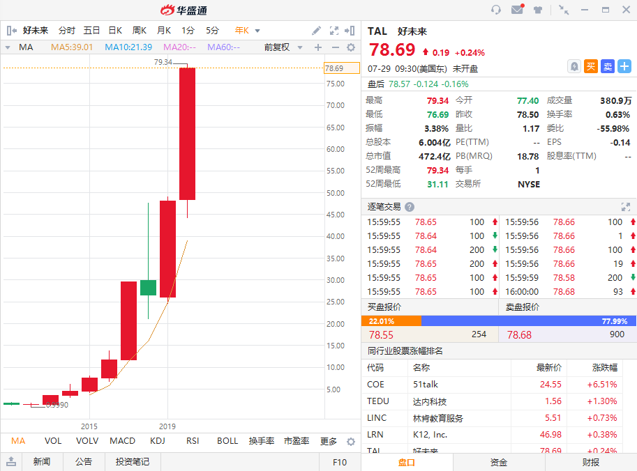Select the MACD indicator
The image size is (637, 471).
click(x=122, y=441)
